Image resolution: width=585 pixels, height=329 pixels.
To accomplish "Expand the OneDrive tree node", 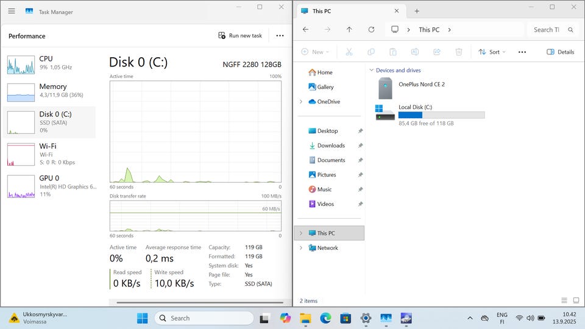I will (x=301, y=102).
